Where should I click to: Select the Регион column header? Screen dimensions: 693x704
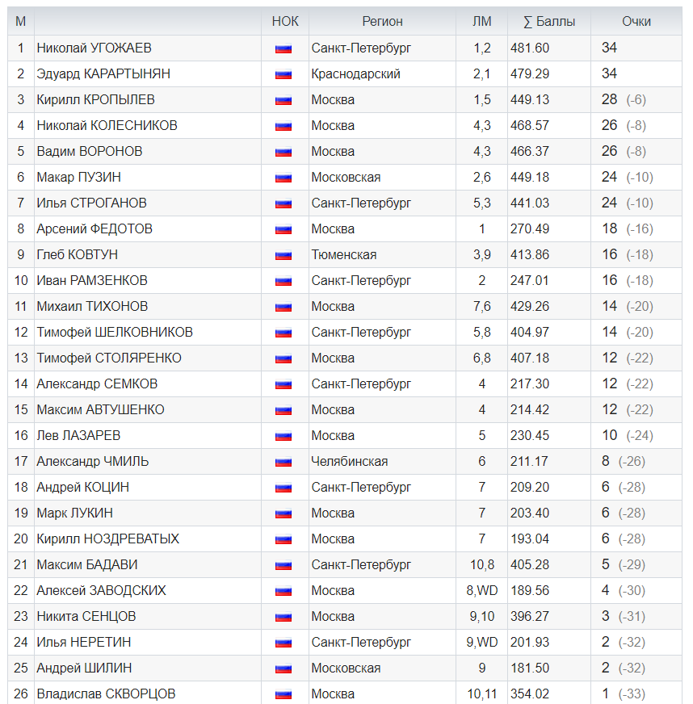(382, 22)
